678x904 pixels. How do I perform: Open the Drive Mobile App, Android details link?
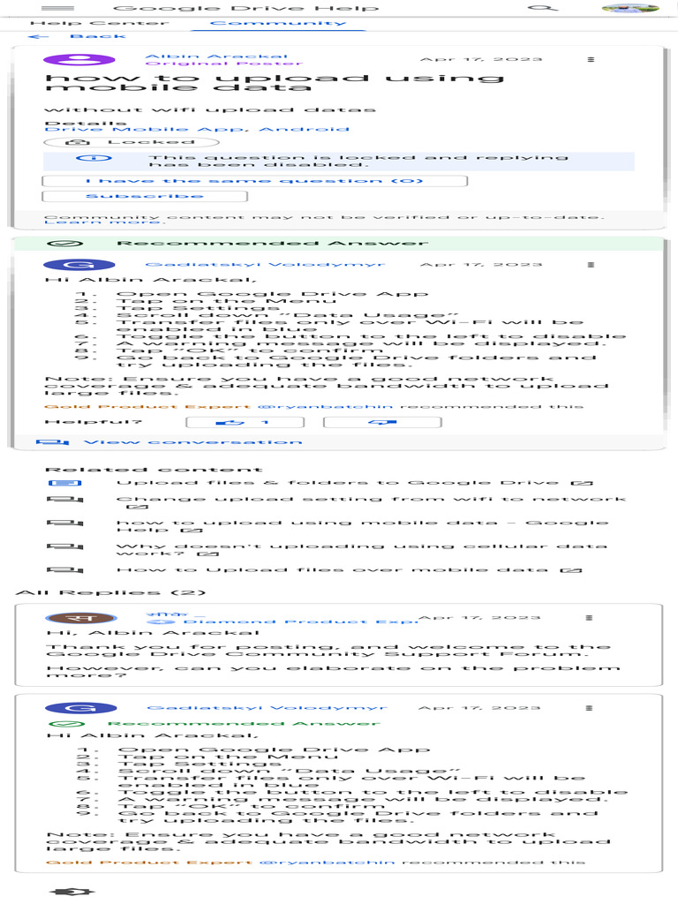(197, 129)
